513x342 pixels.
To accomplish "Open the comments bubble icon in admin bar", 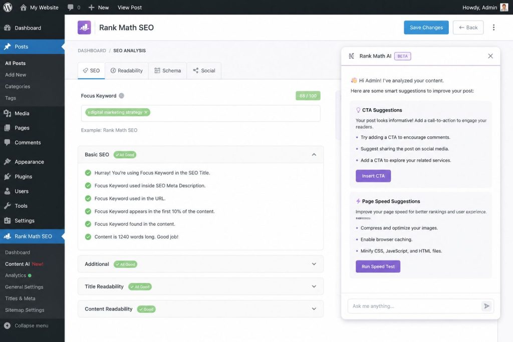I will click(70, 7).
